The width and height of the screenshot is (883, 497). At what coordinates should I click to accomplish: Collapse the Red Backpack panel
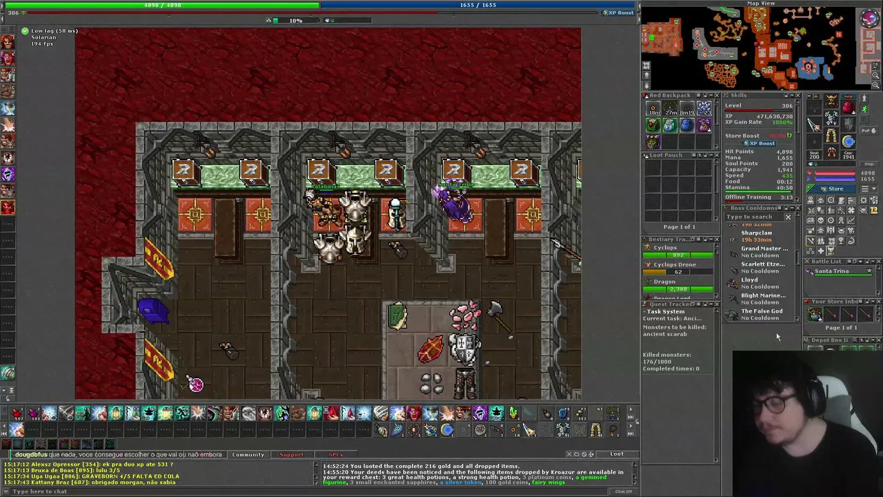point(710,95)
